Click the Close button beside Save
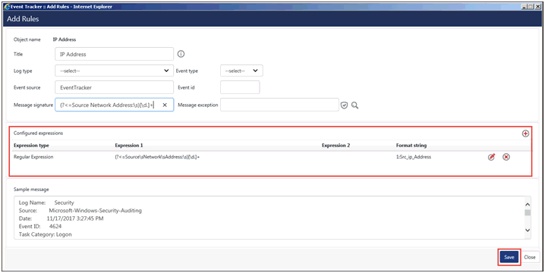The height and width of the screenshot is (273, 545). 530,257
